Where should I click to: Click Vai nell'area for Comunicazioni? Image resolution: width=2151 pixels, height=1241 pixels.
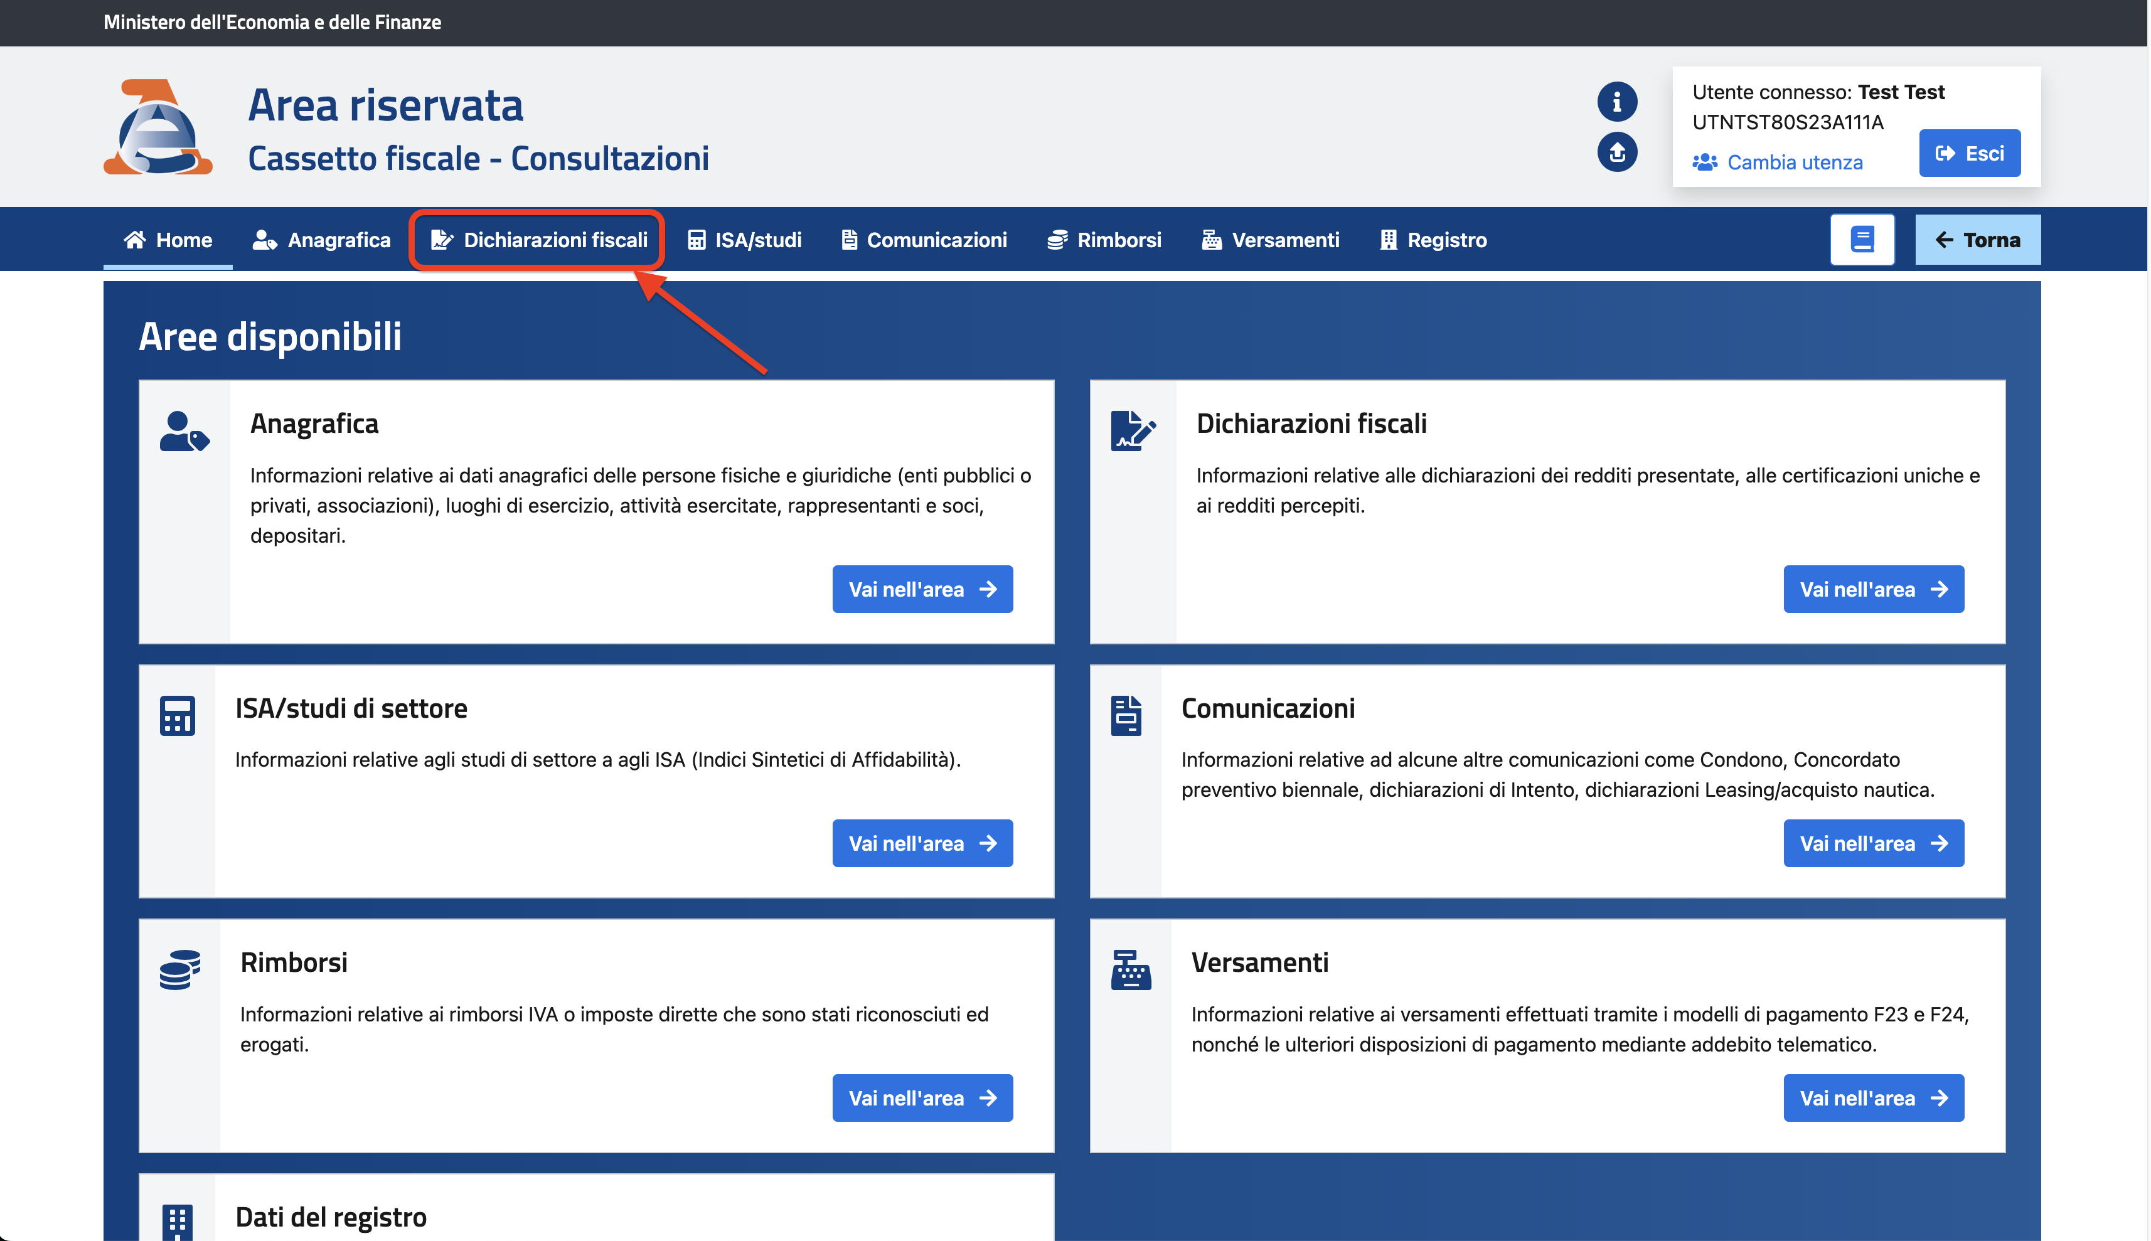tap(1873, 844)
